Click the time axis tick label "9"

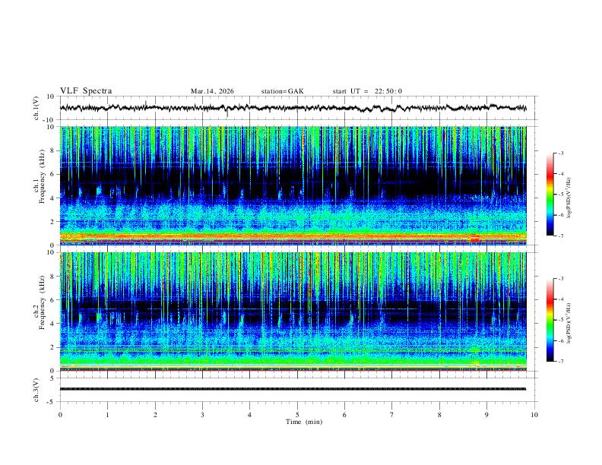[x=486, y=415]
